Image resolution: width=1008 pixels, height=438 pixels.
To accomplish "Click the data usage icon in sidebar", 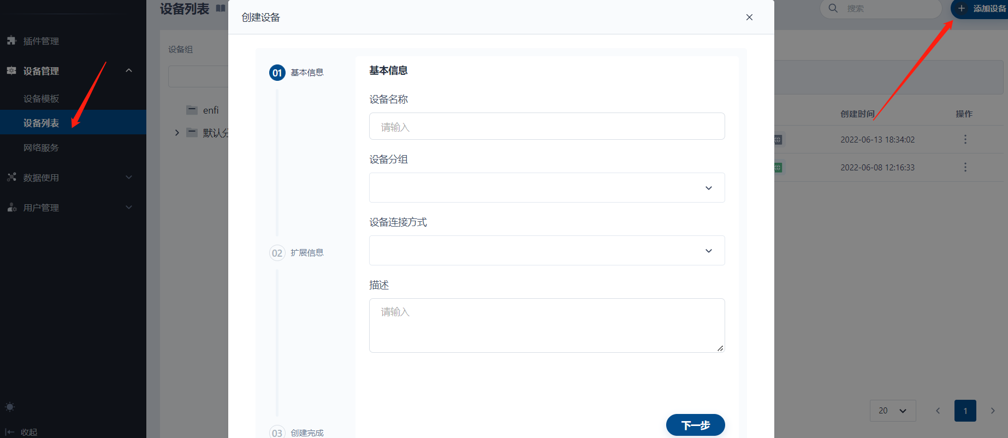I will click(x=11, y=177).
